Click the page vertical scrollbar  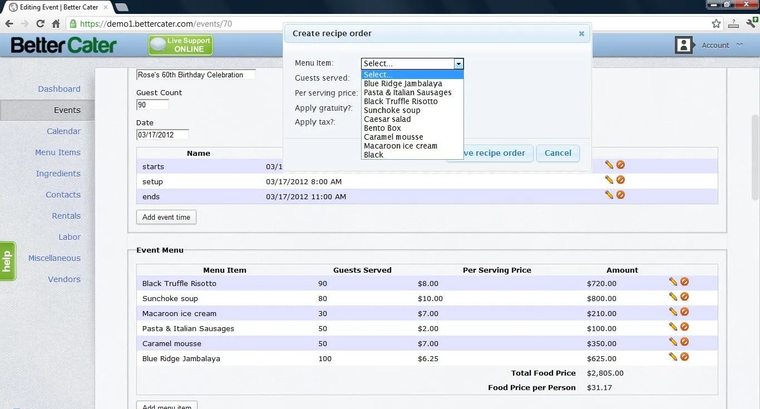(755, 157)
